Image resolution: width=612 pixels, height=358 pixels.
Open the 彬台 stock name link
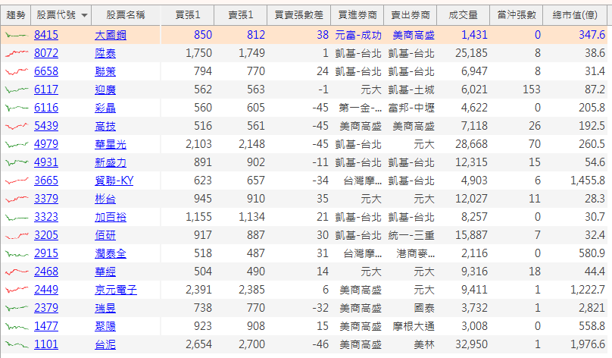[x=105, y=199]
